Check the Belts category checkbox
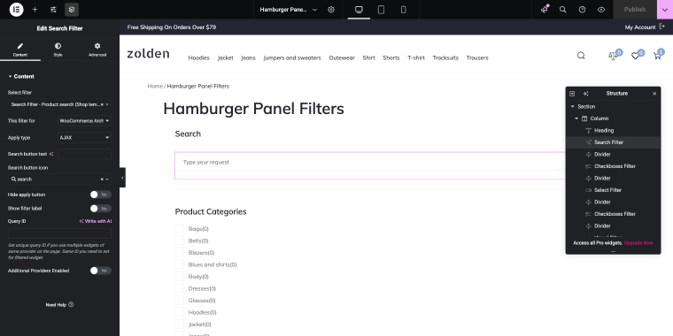673x336 pixels. (180, 241)
